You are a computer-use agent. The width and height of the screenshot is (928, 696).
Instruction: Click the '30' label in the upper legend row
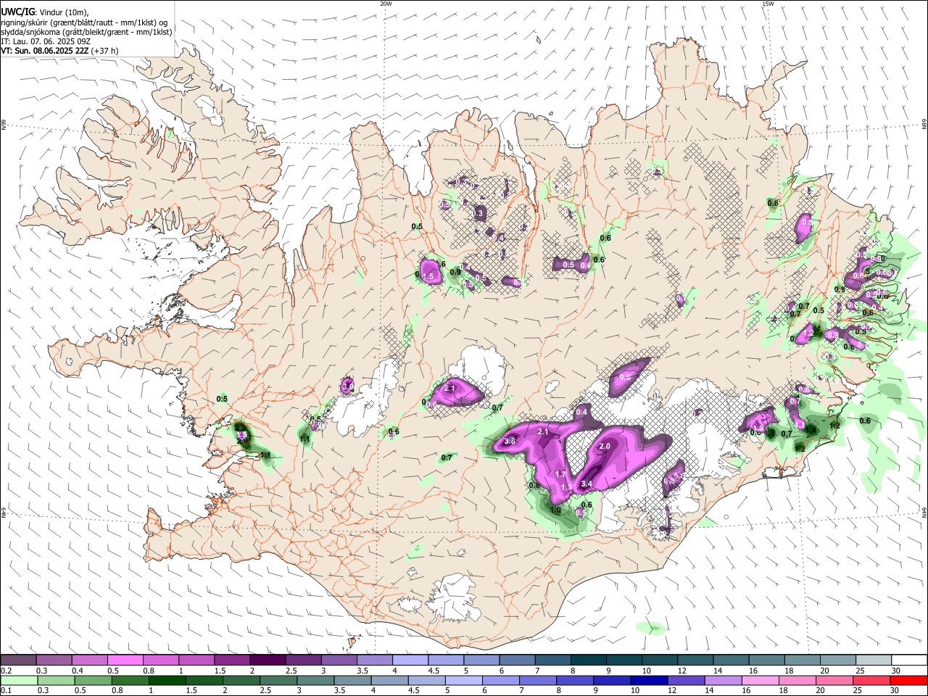(896, 671)
